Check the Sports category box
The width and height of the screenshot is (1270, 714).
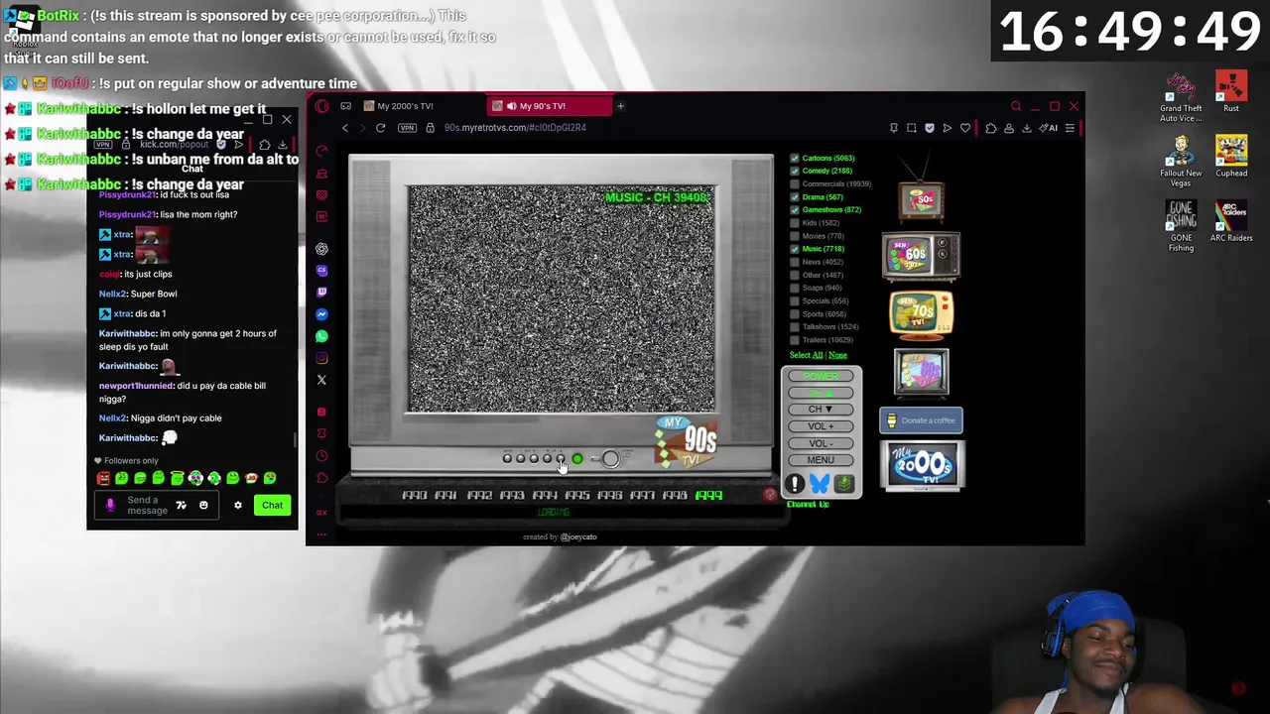[x=795, y=313]
